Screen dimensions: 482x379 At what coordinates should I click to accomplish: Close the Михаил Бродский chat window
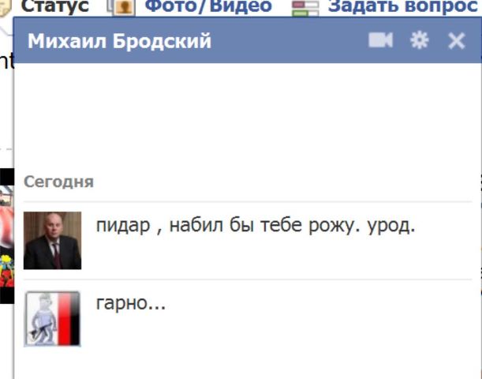click(x=456, y=40)
